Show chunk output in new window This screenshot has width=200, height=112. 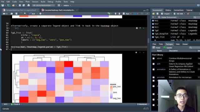coord(136,53)
